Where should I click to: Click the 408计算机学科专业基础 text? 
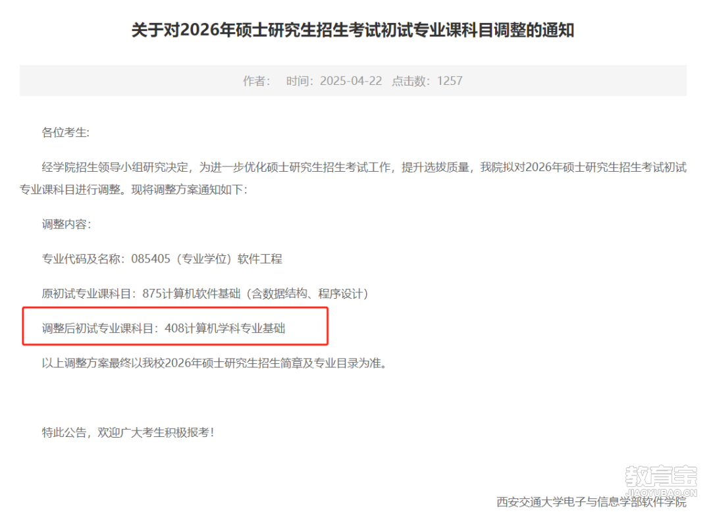225,328
